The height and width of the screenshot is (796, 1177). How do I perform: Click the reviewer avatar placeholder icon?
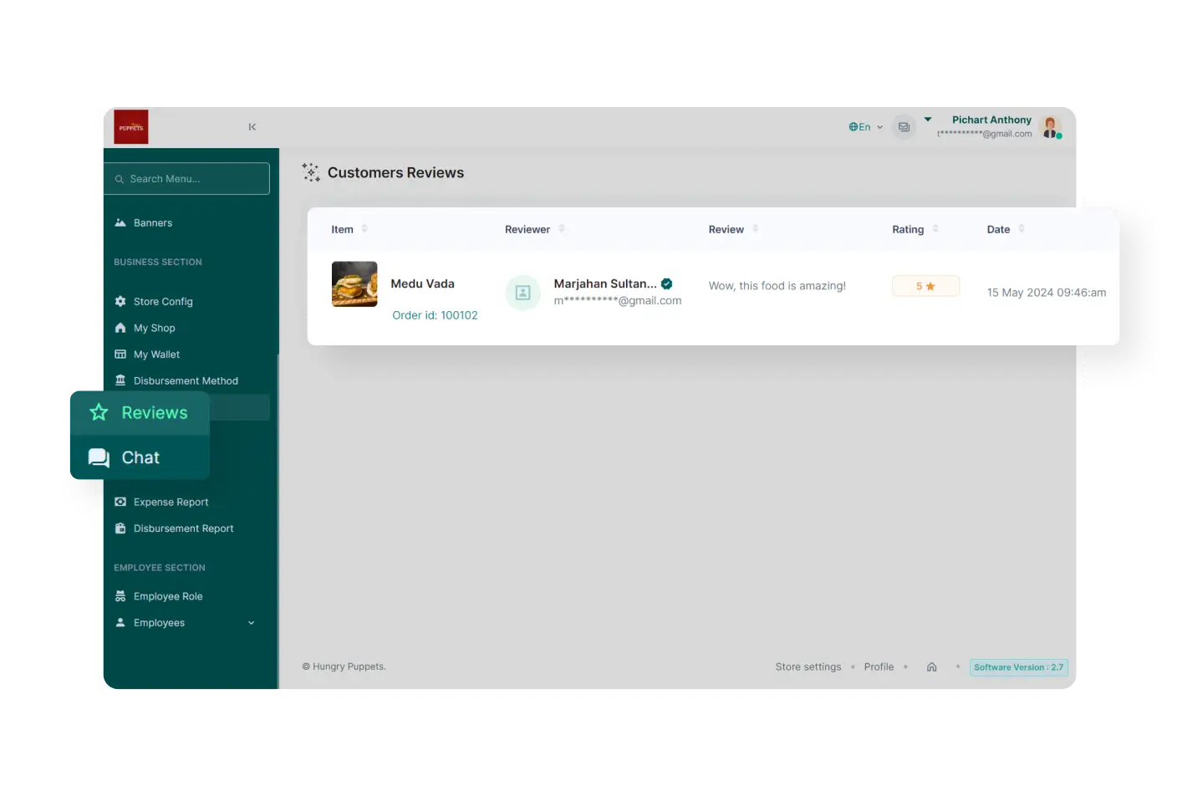[522, 293]
